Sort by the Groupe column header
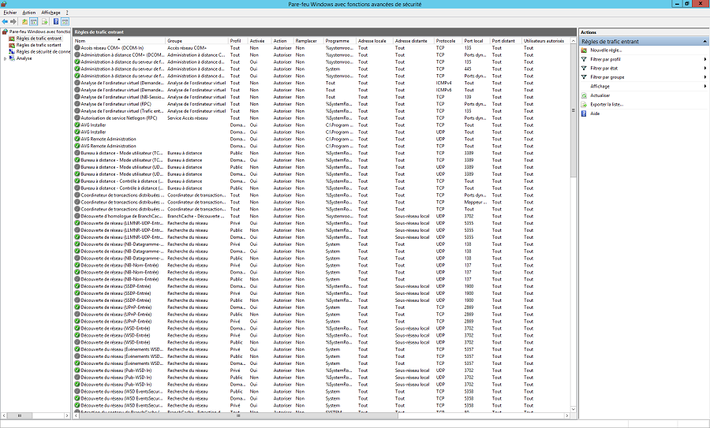This screenshot has width=710, height=428. point(197,41)
